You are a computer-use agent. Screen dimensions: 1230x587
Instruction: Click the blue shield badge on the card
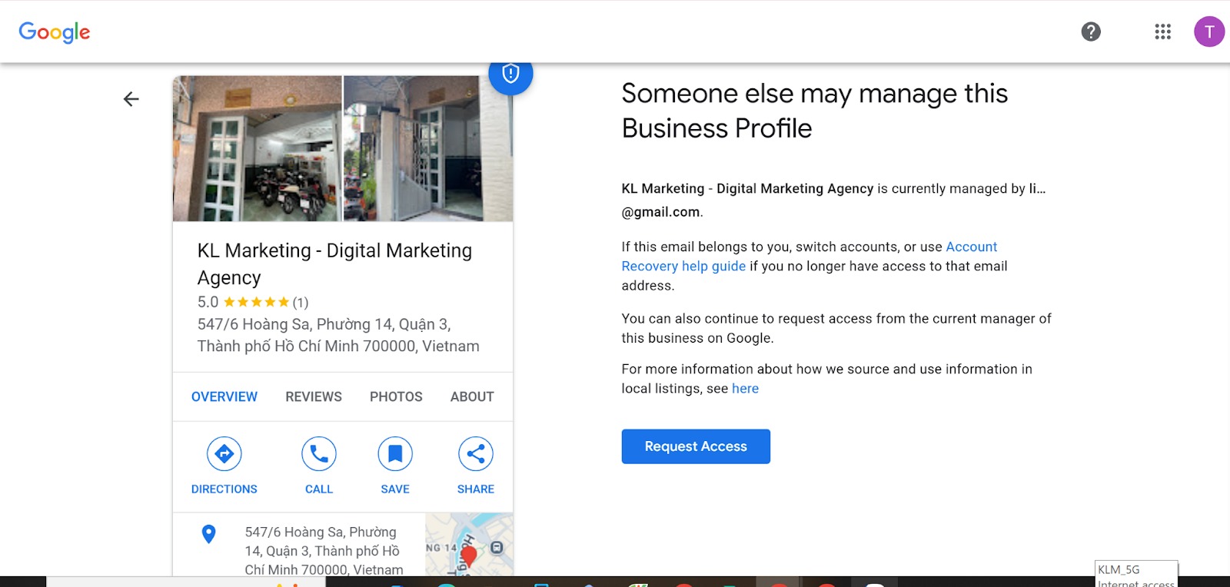point(511,74)
